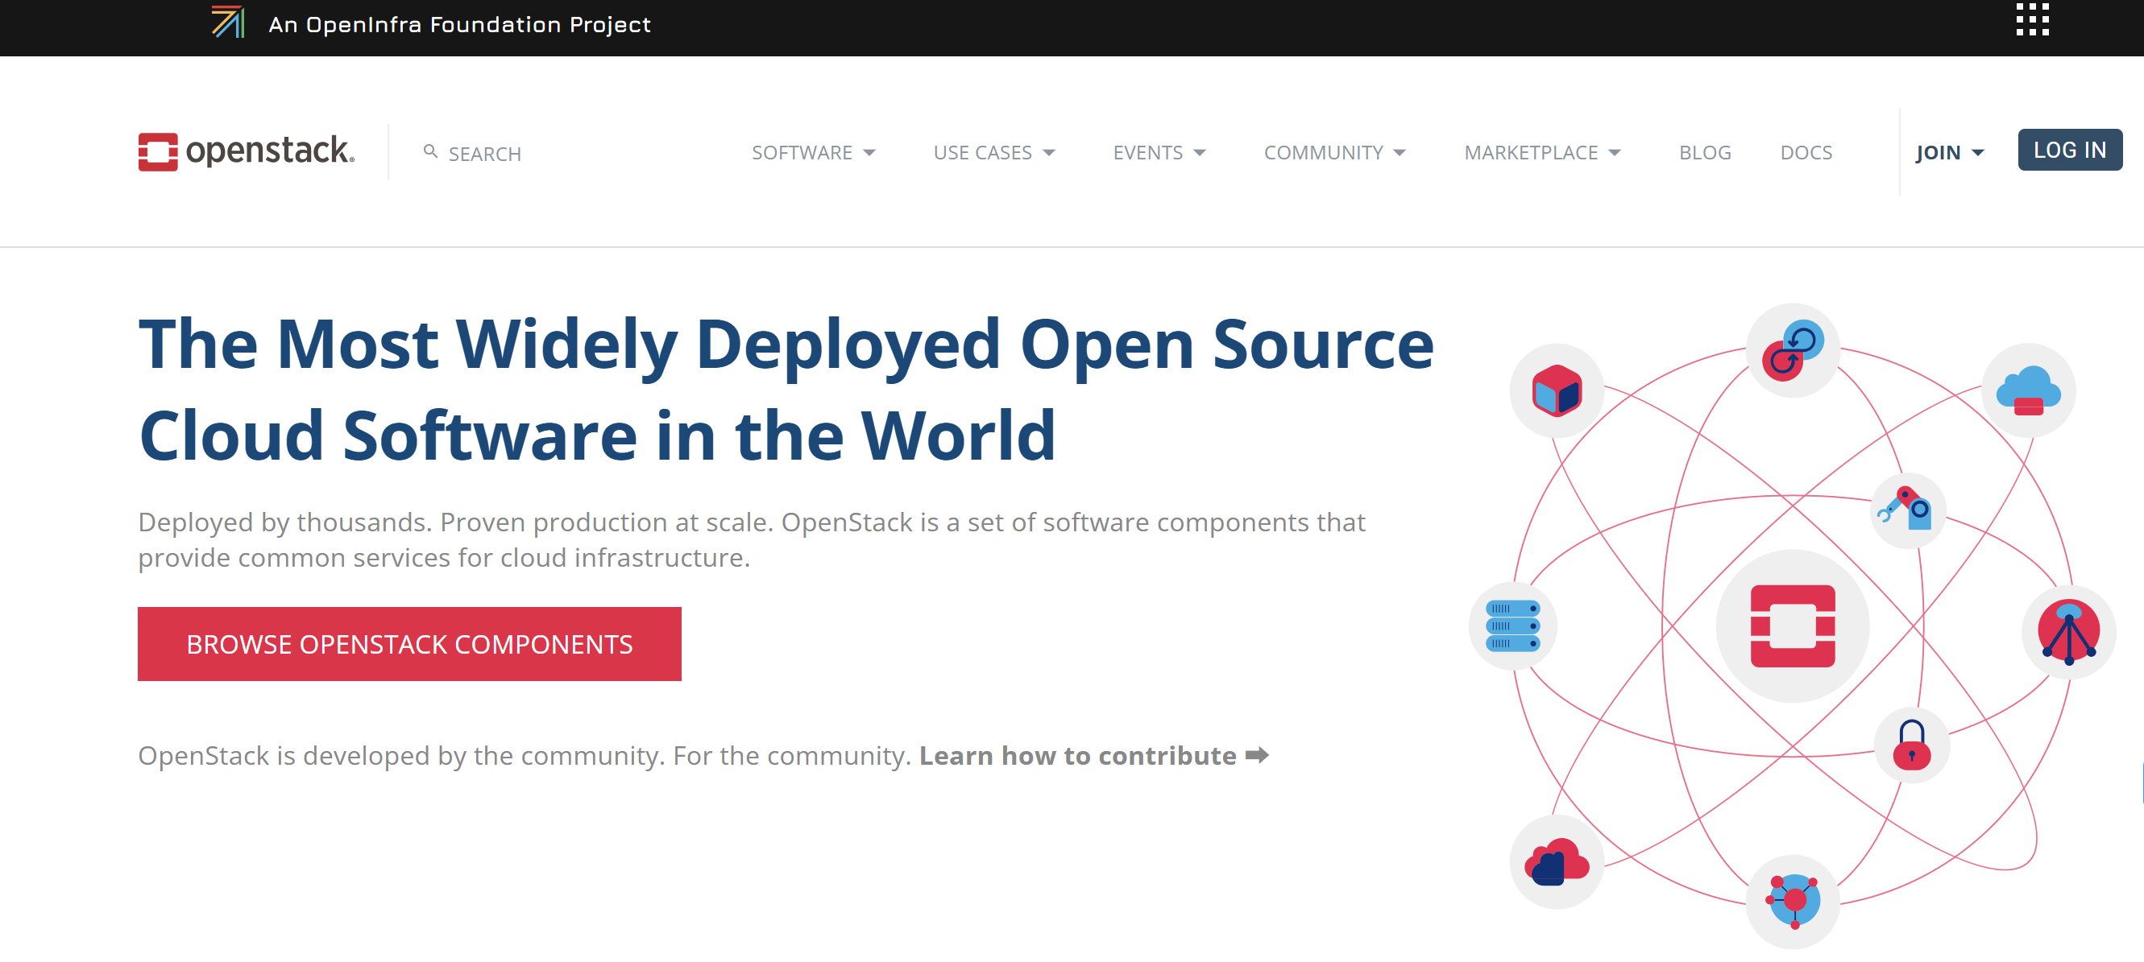Open the USE CASES dropdown
This screenshot has width=2144, height=962.
993,152
